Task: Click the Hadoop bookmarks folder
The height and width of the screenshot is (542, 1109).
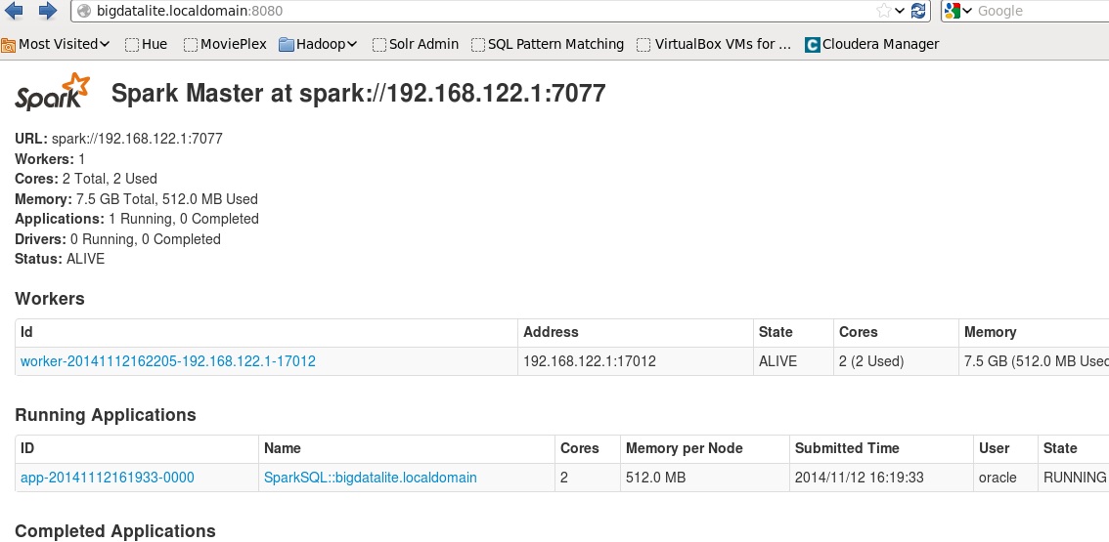Action: coord(318,44)
